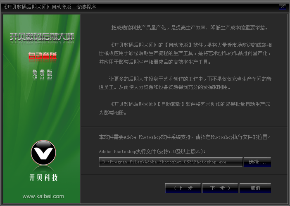Click the '本软件需要Adobe Photoshop' notice text
290x206 pixels.
pyautogui.click(x=185, y=137)
